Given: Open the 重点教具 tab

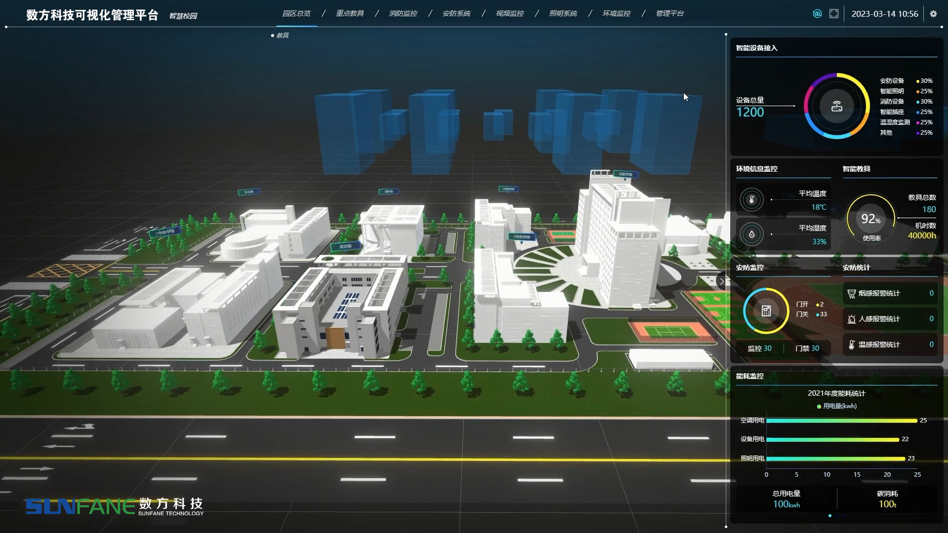Looking at the screenshot, I should point(350,14).
